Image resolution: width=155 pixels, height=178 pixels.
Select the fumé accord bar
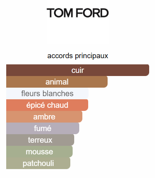[x=43, y=128]
